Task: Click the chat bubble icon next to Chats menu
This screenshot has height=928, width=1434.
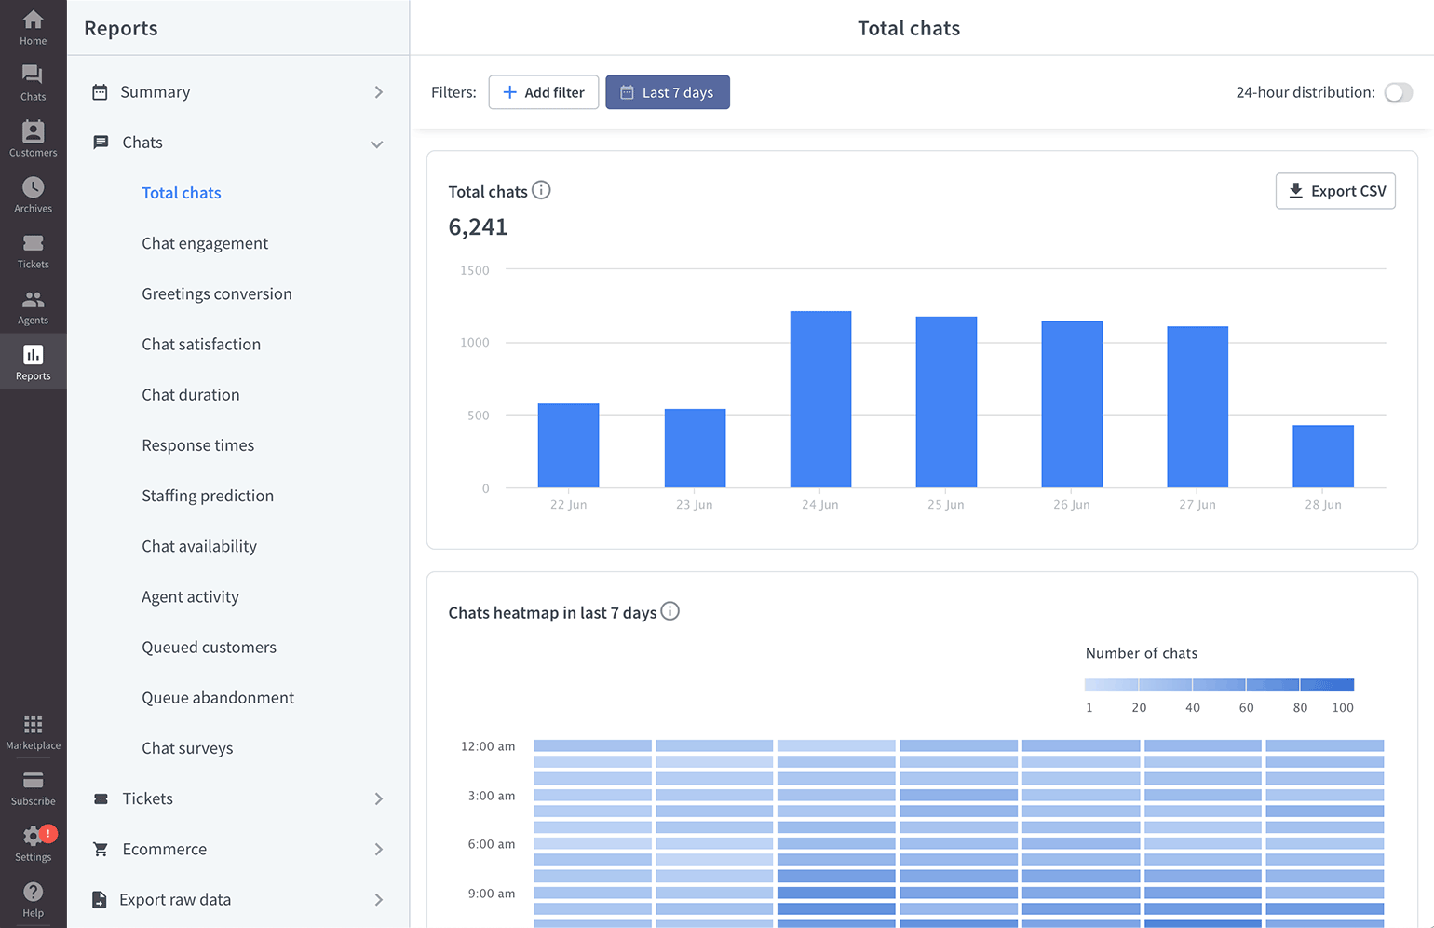Action: (101, 143)
